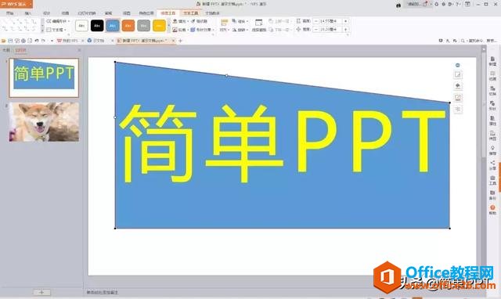The height and width of the screenshot is (299, 501).
Task: Click the top floating icon beside the shape
Action: coord(457,65)
